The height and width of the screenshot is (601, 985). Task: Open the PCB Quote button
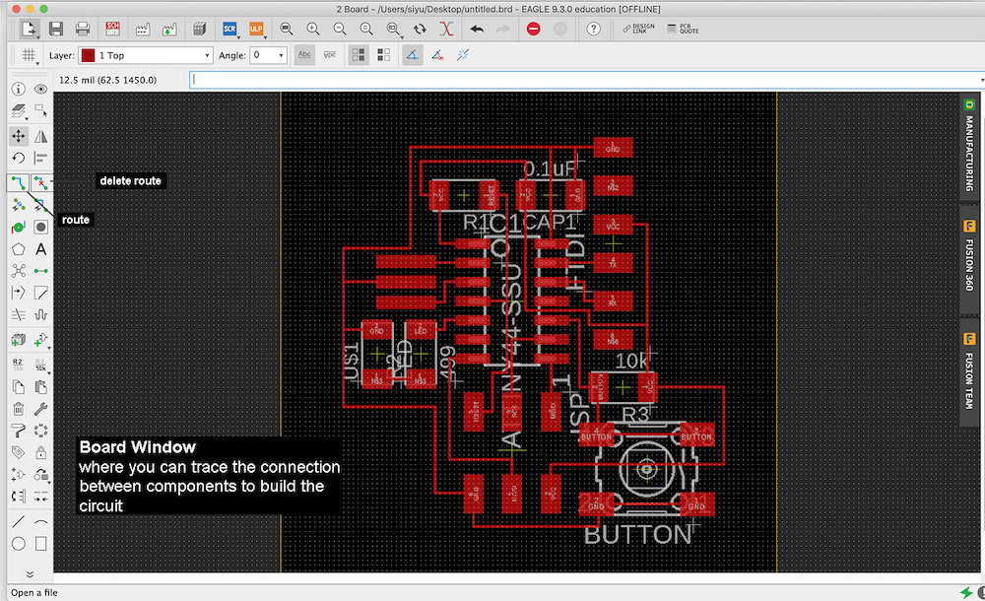pos(683,29)
